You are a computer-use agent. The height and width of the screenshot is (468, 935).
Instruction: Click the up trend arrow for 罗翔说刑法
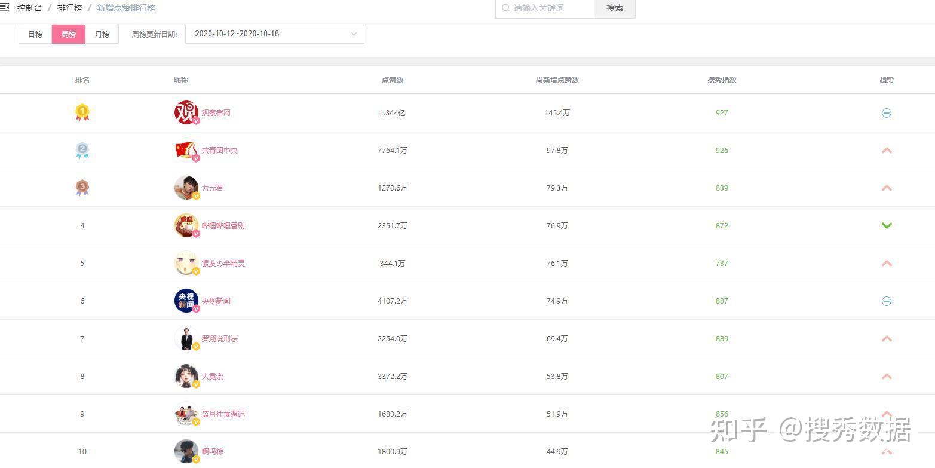tap(887, 338)
